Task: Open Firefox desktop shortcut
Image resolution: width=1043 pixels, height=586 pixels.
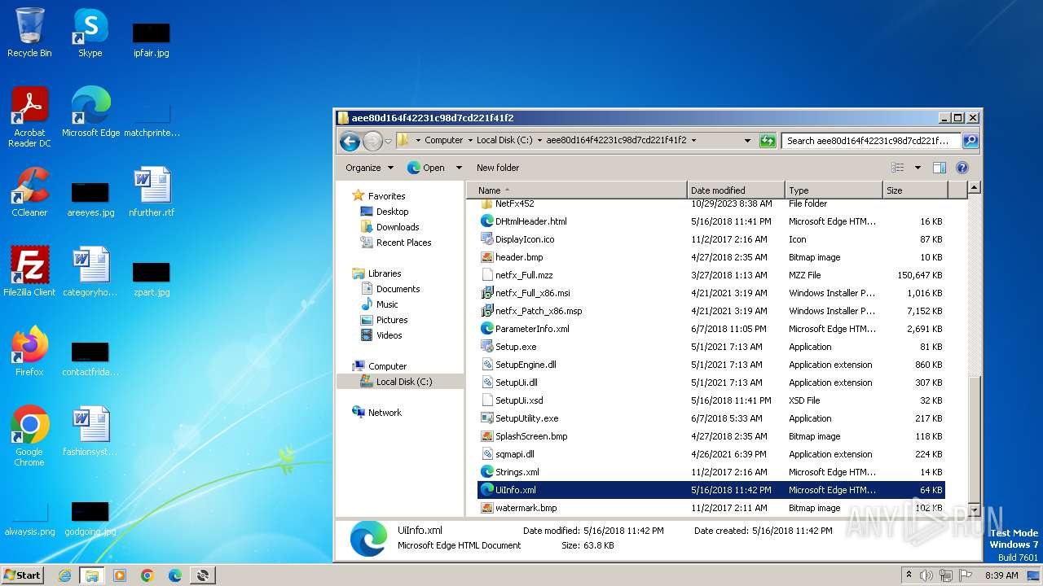Action: pyautogui.click(x=29, y=352)
